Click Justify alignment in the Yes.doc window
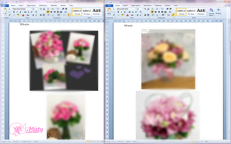The width and height of the screenshot is (231, 144). point(58,12)
